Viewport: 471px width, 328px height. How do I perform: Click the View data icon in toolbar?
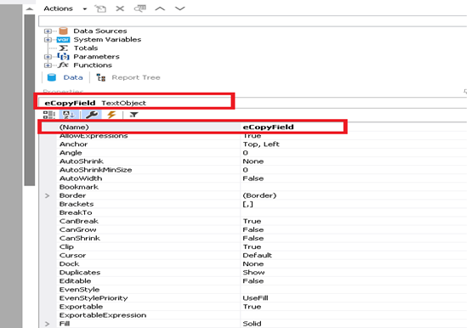pyautogui.click(x=140, y=8)
